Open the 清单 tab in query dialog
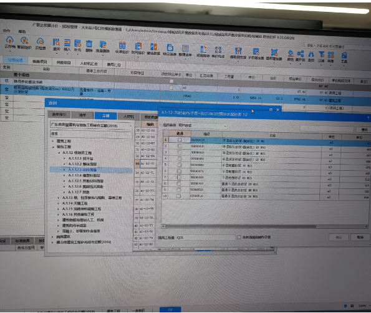371x313 pixels. tap(82, 115)
